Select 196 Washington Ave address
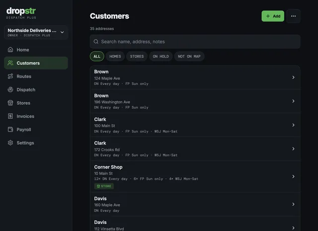Screen dimensions: 318x231 (112, 102)
